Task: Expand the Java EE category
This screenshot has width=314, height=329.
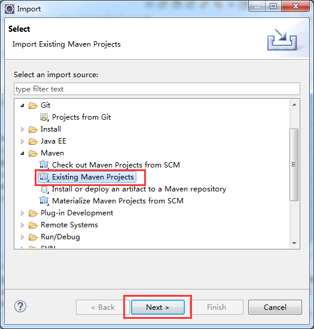Action: [22, 141]
